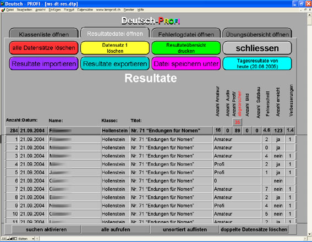Select record row number 6
The width and height of the screenshot is (312, 242).
(150, 181)
